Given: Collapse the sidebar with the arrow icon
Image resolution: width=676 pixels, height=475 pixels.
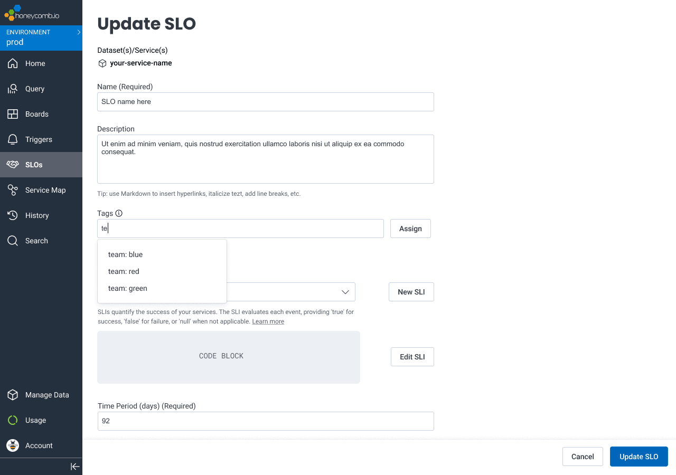Looking at the screenshot, I should 75,466.
